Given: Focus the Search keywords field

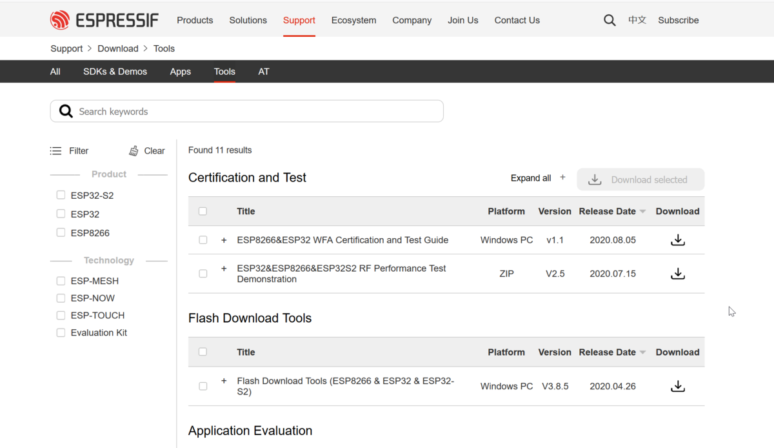Looking at the screenshot, I should click(247, 111).
